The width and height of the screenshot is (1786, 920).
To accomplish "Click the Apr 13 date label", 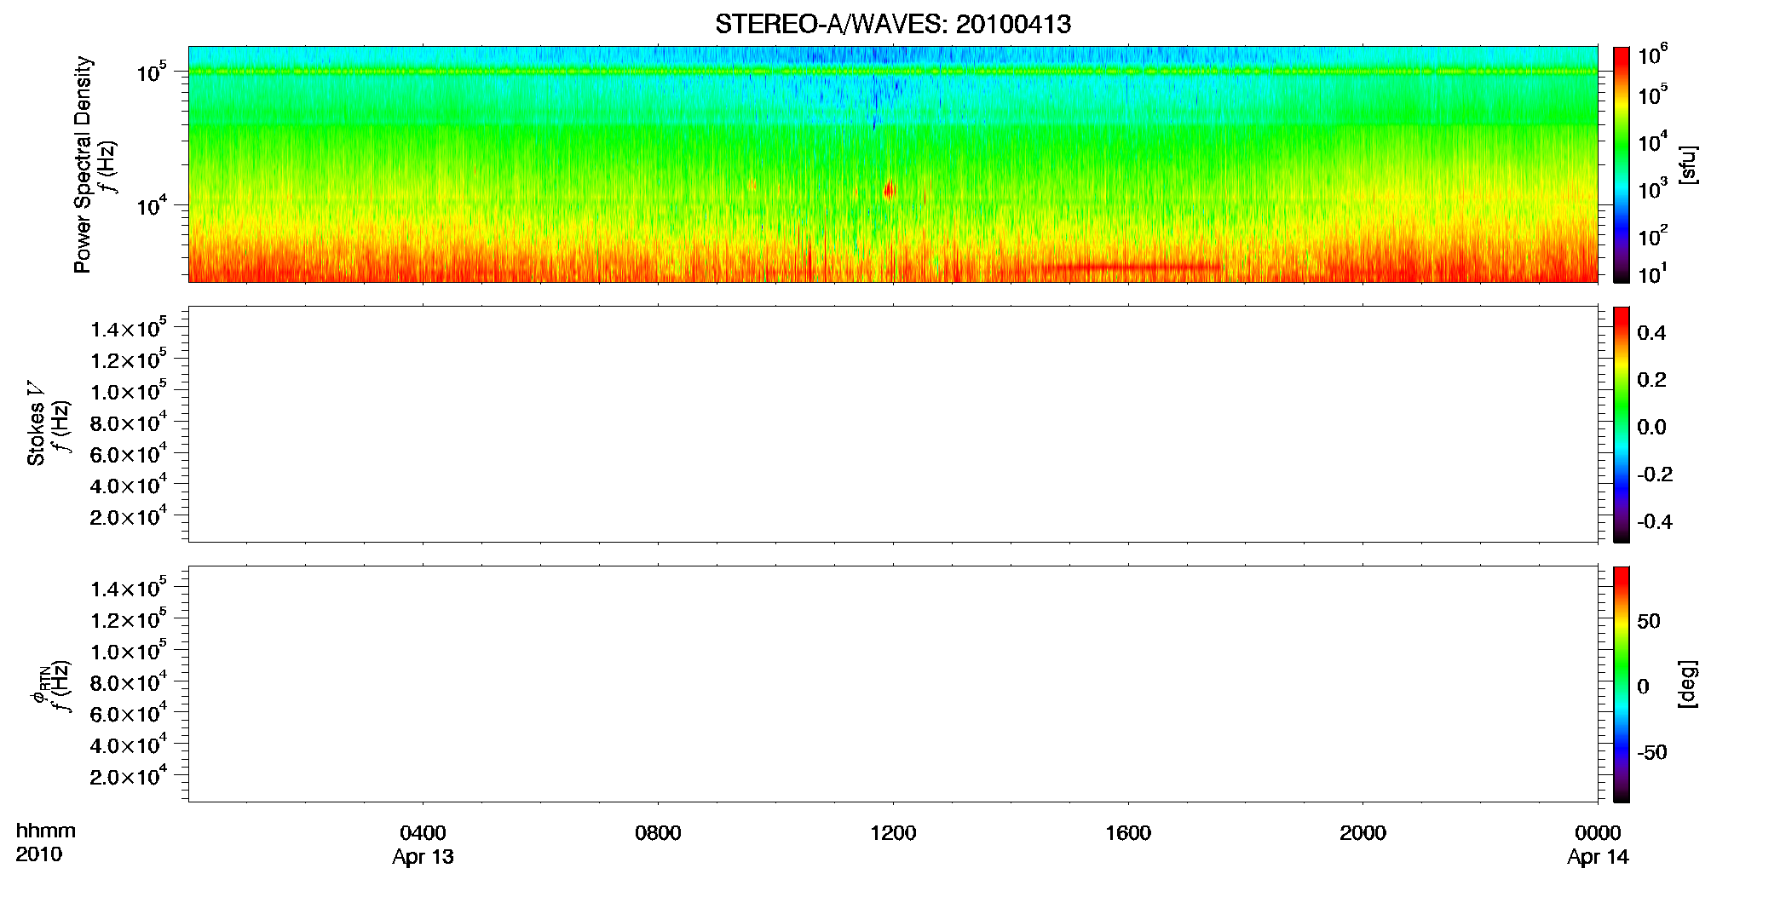I will click(x=423, y=857).
